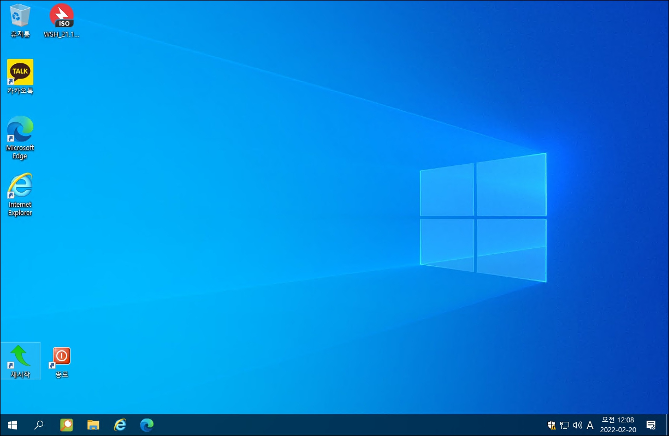
Task: Select the Internet Explorer desktop shortcut
Action: [20, 194]
